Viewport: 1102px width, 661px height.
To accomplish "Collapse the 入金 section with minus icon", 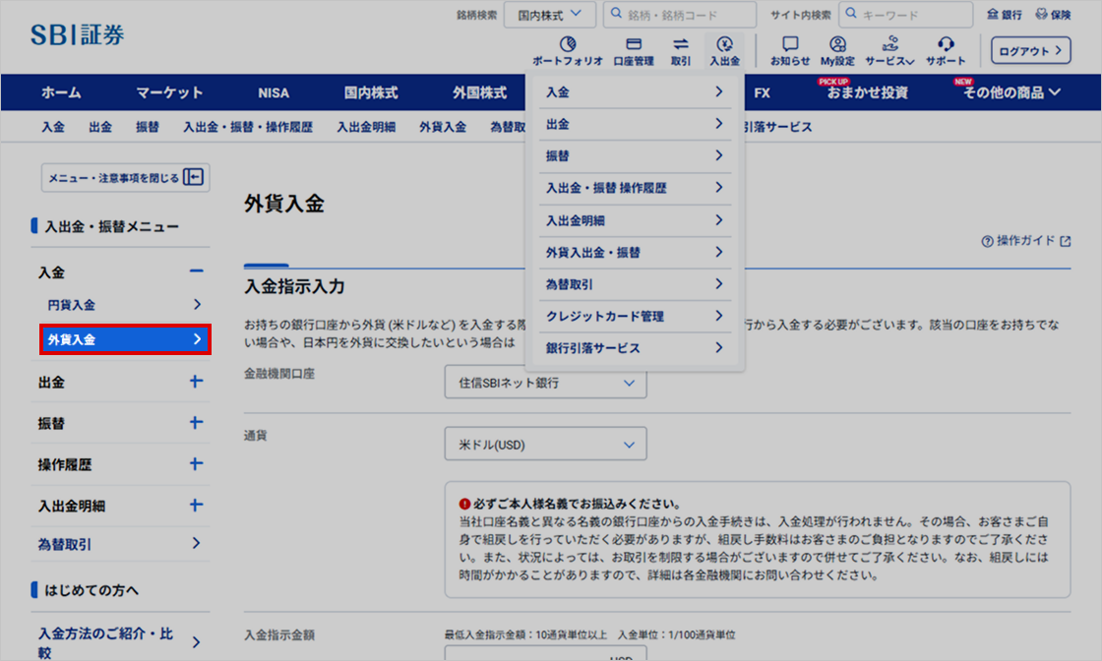I will click(x=196, y=271).
